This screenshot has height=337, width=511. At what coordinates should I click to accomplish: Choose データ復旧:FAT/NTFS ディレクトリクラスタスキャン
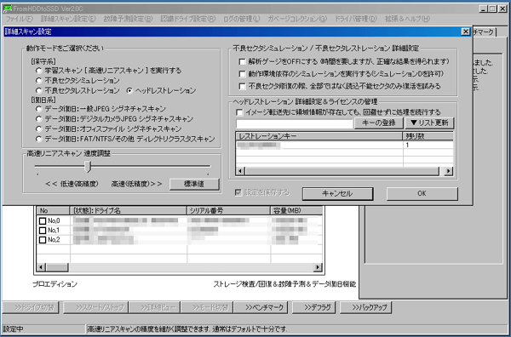coord(39,139)
